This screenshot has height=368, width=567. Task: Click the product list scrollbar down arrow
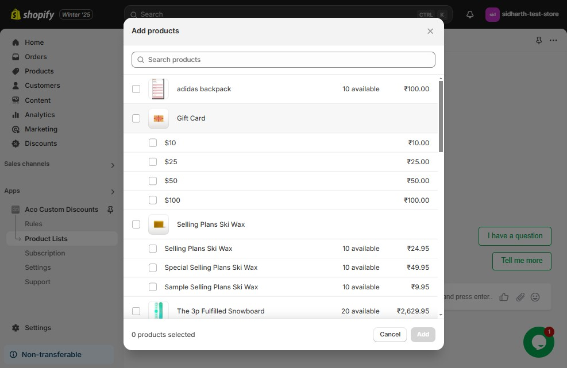click(x=441, y=315)
